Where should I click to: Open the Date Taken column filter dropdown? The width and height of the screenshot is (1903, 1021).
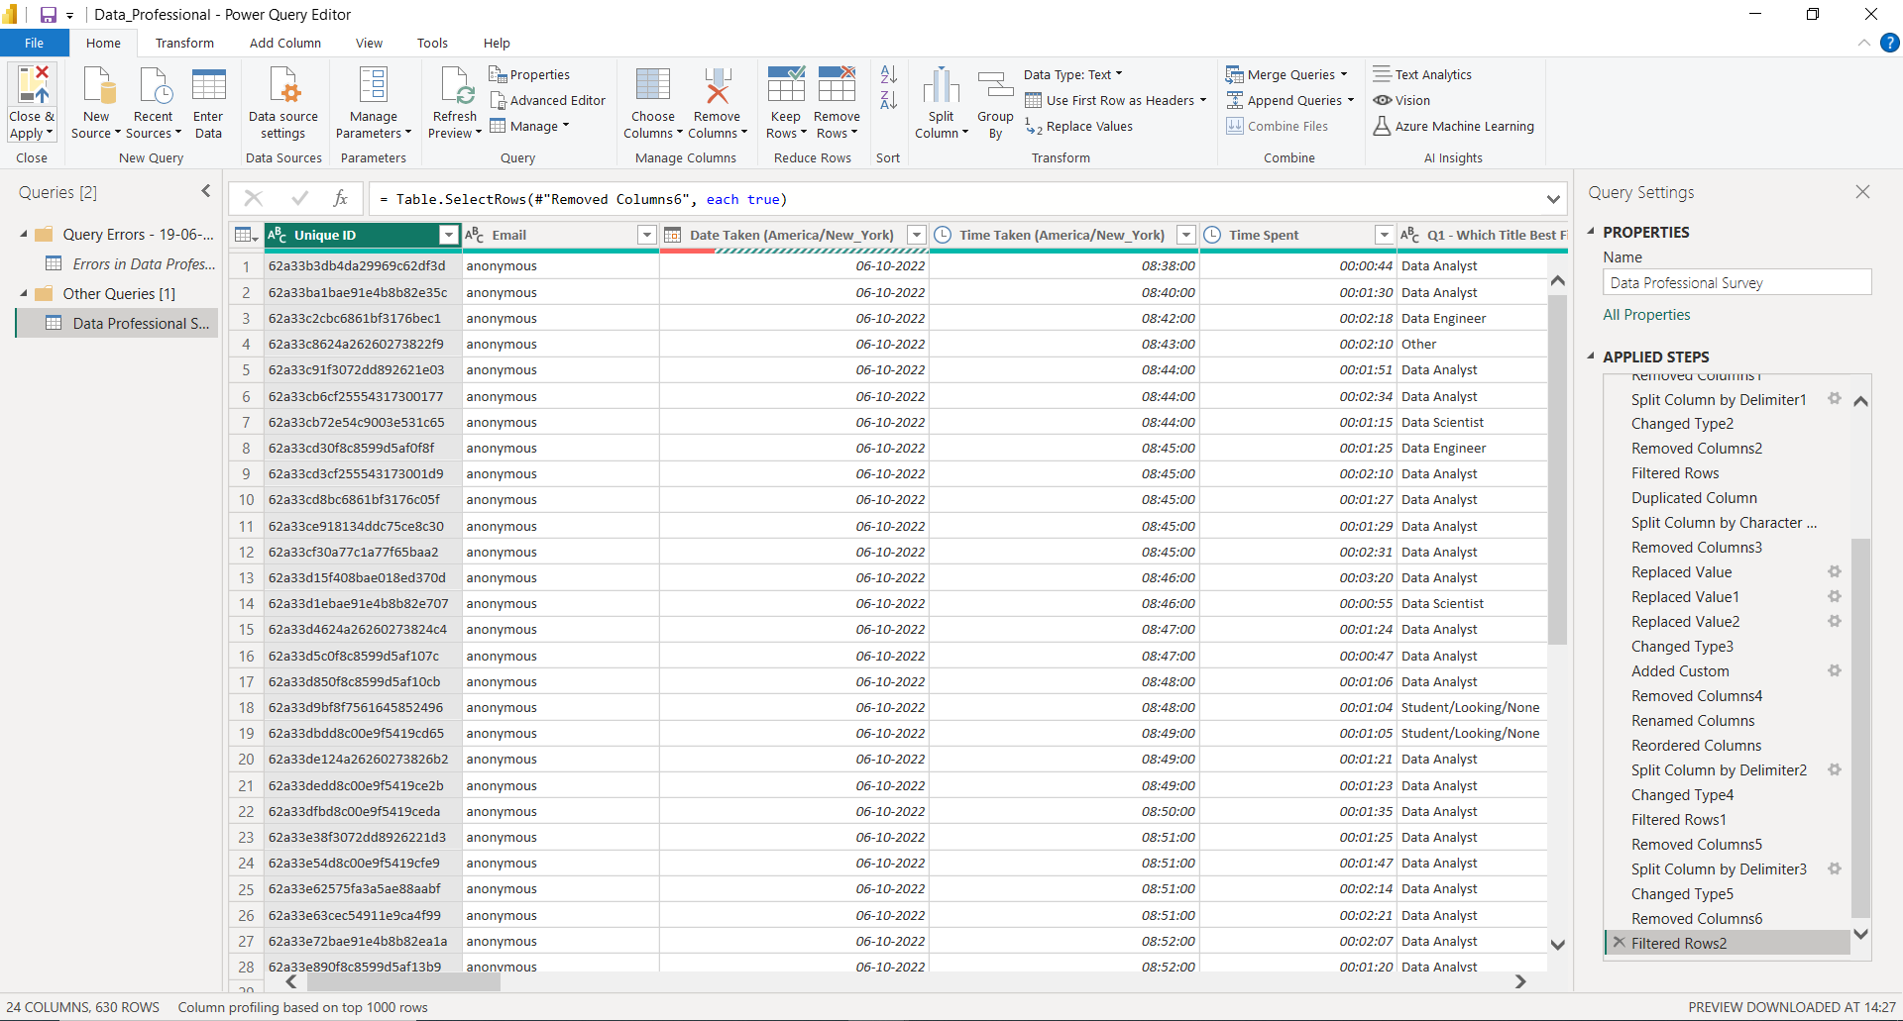point(917,235)
